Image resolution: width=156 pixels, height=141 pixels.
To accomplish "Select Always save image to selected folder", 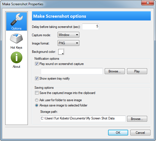I will pos(37,105).
